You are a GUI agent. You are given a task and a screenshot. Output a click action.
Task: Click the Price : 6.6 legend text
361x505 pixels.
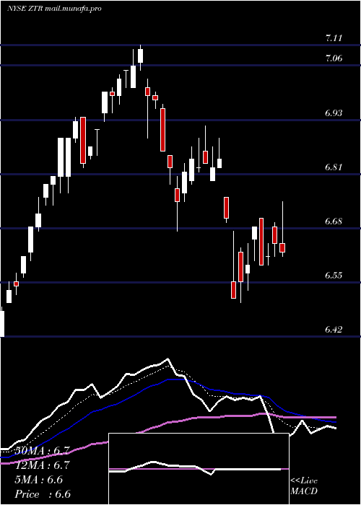(43, 494)
